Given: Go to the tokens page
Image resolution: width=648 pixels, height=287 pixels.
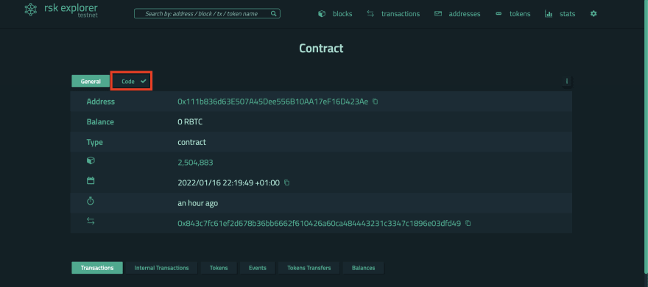Looking at the screenshot, I should [520, 14].
